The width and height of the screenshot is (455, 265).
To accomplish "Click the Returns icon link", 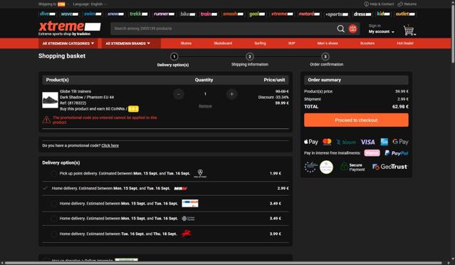I will click(407, 4).
